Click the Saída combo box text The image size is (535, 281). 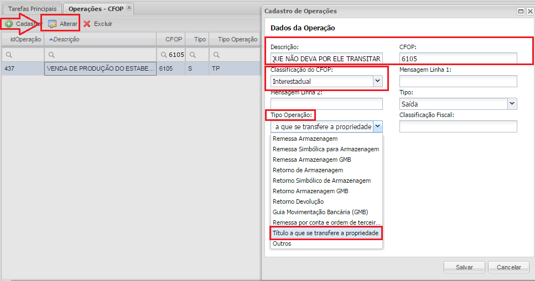(454, 104)
